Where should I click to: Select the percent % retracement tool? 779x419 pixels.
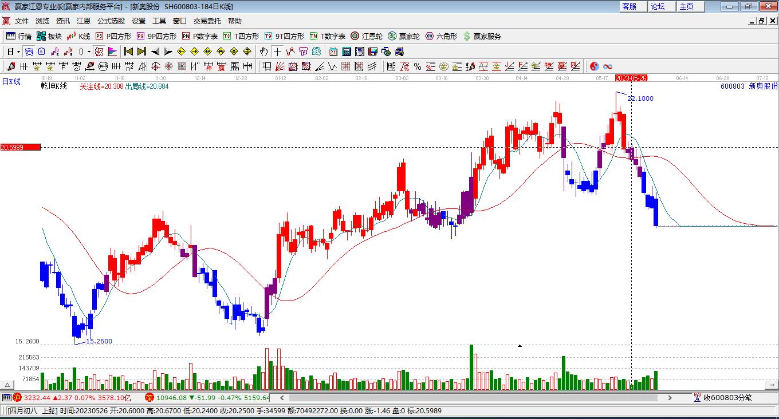click(418, 66)
